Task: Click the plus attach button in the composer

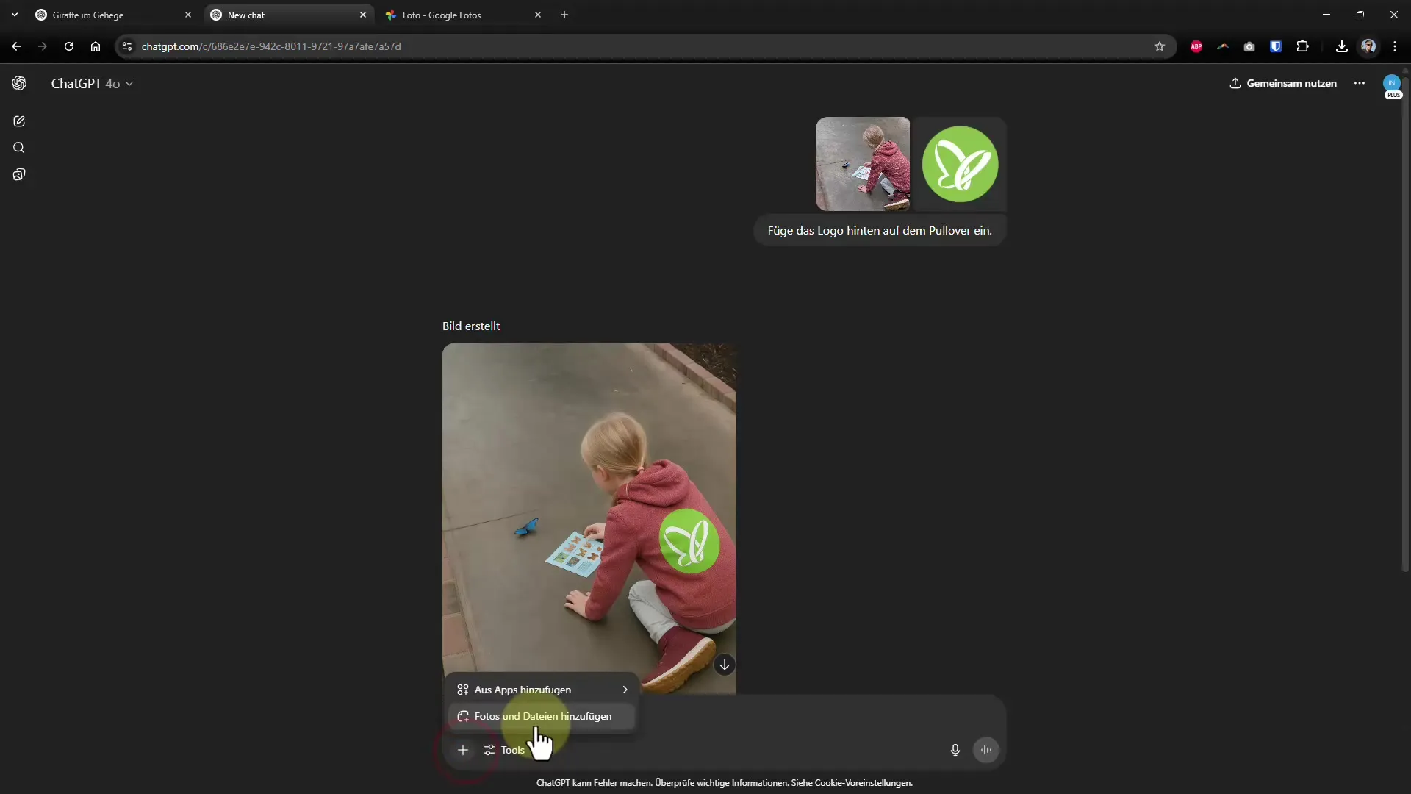Action: click(x=463, y=750)
